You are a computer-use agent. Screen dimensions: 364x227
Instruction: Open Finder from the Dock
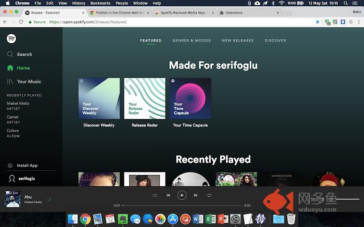click(x=73, y=219)
